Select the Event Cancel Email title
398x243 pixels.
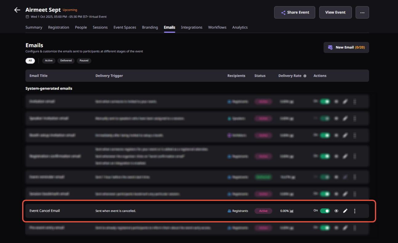[x=45, y=211]
